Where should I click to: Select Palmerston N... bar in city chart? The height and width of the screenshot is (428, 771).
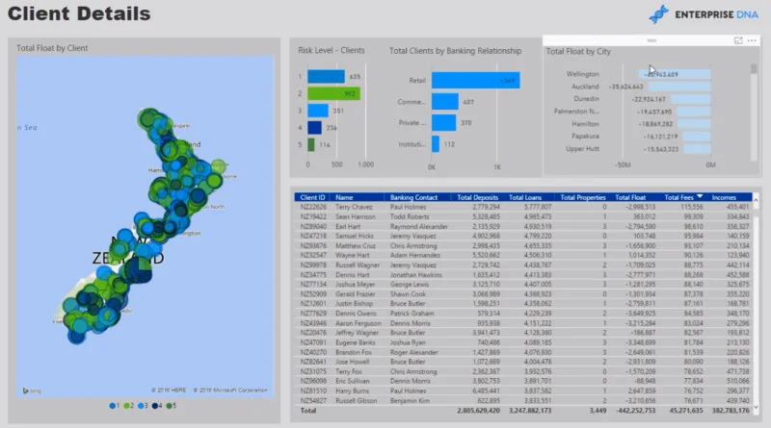click(x=693, y=112)
